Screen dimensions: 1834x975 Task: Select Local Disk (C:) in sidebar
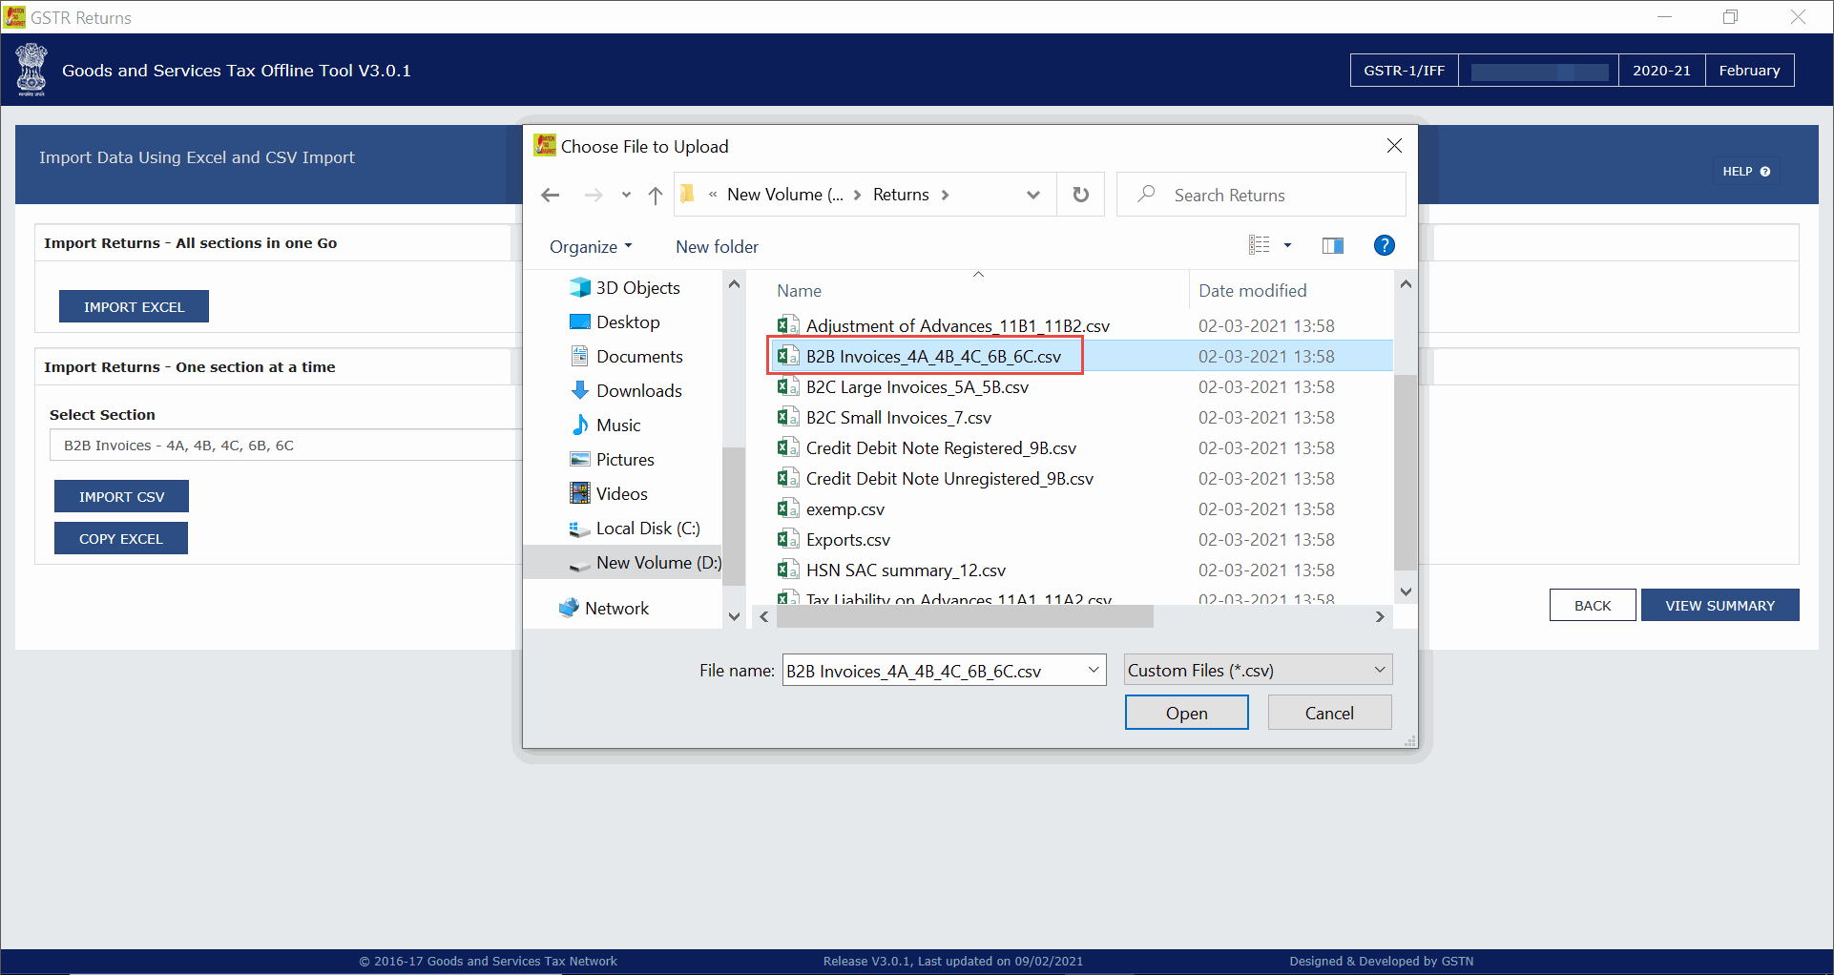635,528
